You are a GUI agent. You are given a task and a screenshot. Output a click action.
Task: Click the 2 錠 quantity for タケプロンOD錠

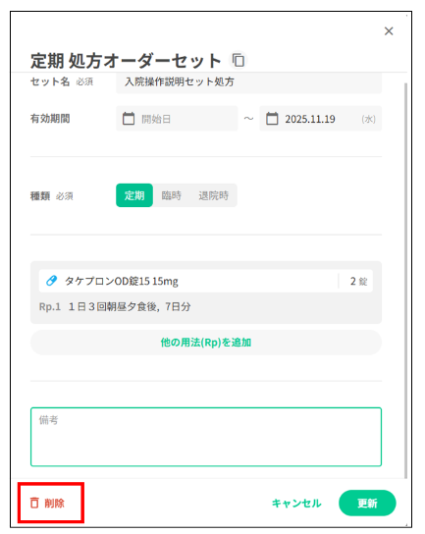click(x=358, y=281)
